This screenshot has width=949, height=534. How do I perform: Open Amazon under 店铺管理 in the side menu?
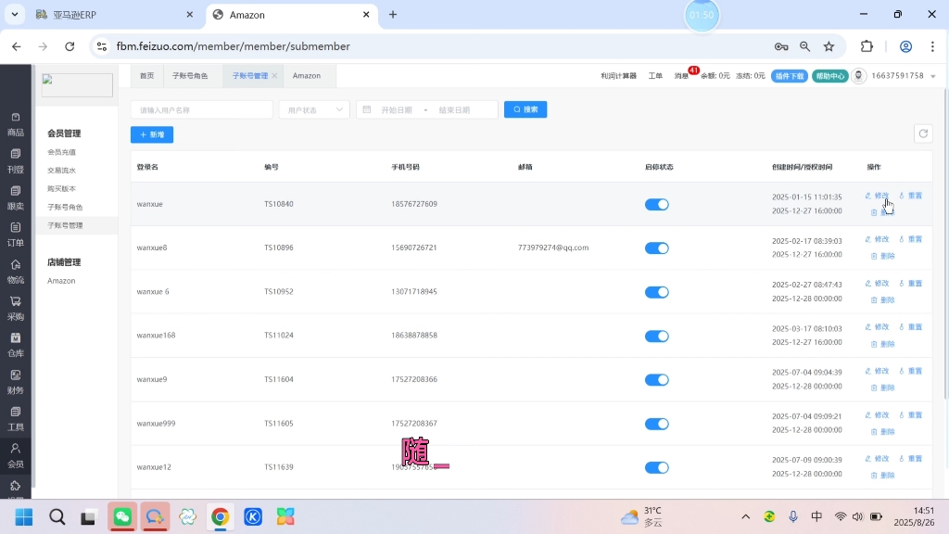(x=61, y=281)
